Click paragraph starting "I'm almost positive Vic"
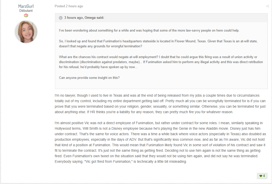Viewport: 272px width, 184px height. click(160, 142)
